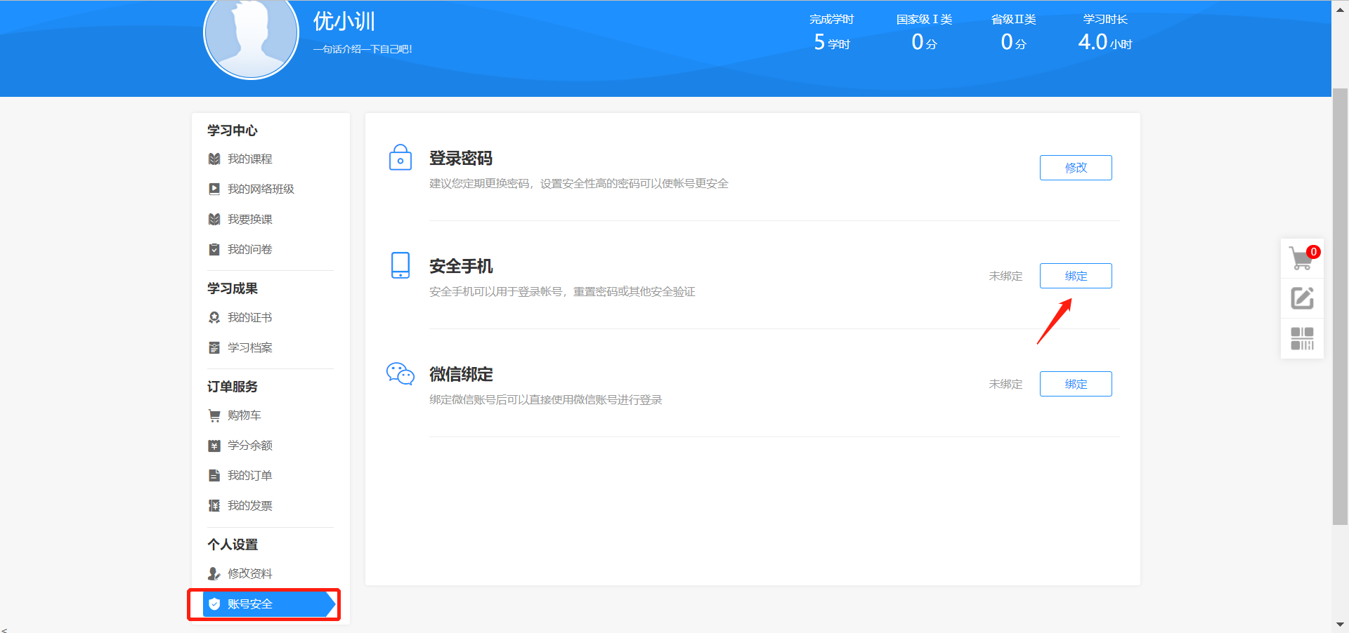The image size is (1349, 633).
Task: Open 我的订单 menu item
Action: [249, 476]
